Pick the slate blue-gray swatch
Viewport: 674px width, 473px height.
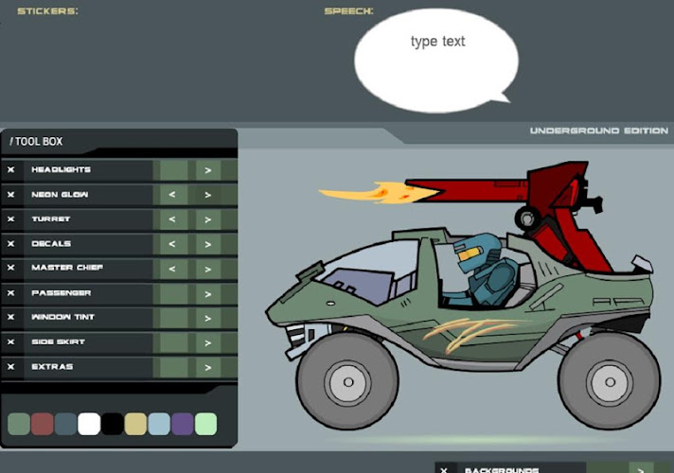(65, 424)
